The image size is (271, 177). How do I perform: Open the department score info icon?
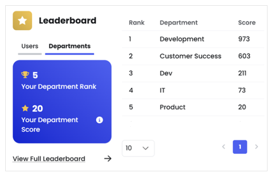click(x=99, y=120)
